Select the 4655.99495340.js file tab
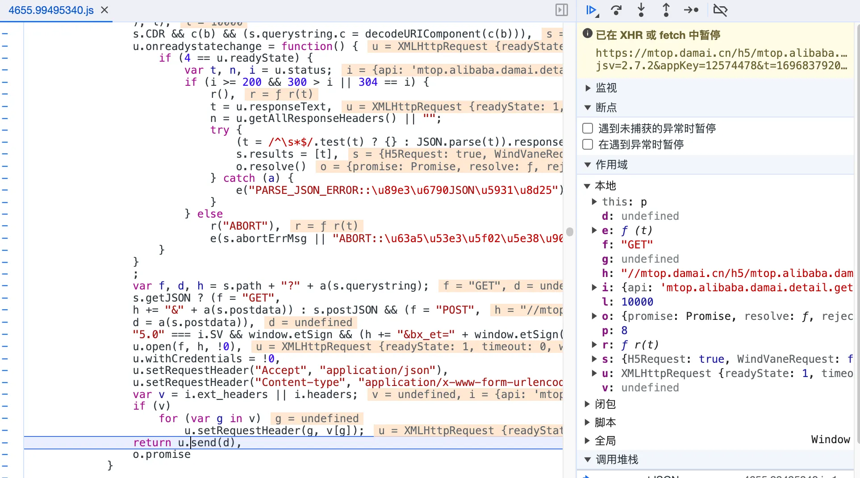The height and width of the screenshot is (478, 860). pyautogui.click(x=51, y=10)
